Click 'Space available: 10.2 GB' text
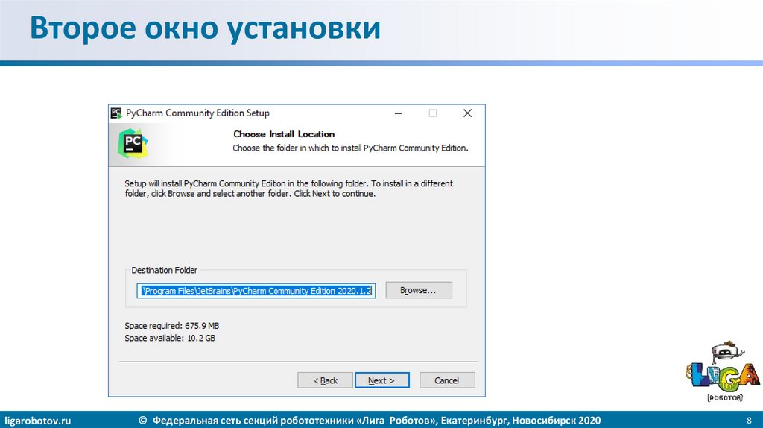Screen dimensions: 763x428 point(170,338)
